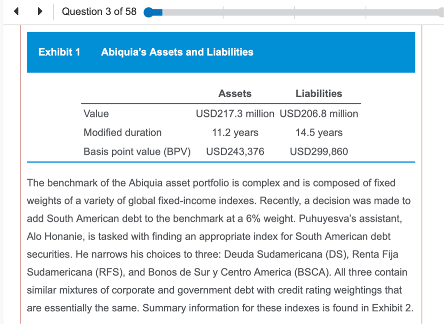444x324 pixels.
Task: Select the 14.5 years duration cell
Action: point(319,132)
